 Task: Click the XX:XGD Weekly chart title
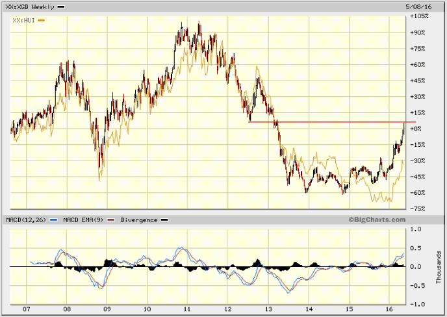coord(30,6)
